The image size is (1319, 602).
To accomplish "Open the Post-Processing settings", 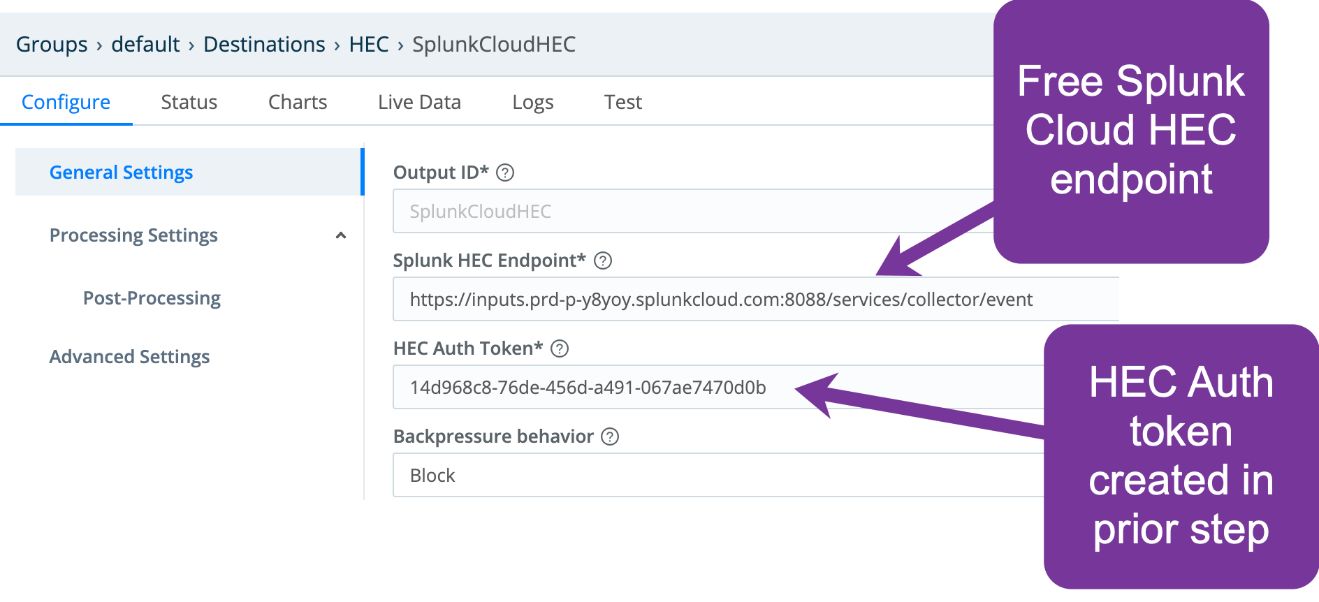I will pyautogui.click(x=151, y=298).
